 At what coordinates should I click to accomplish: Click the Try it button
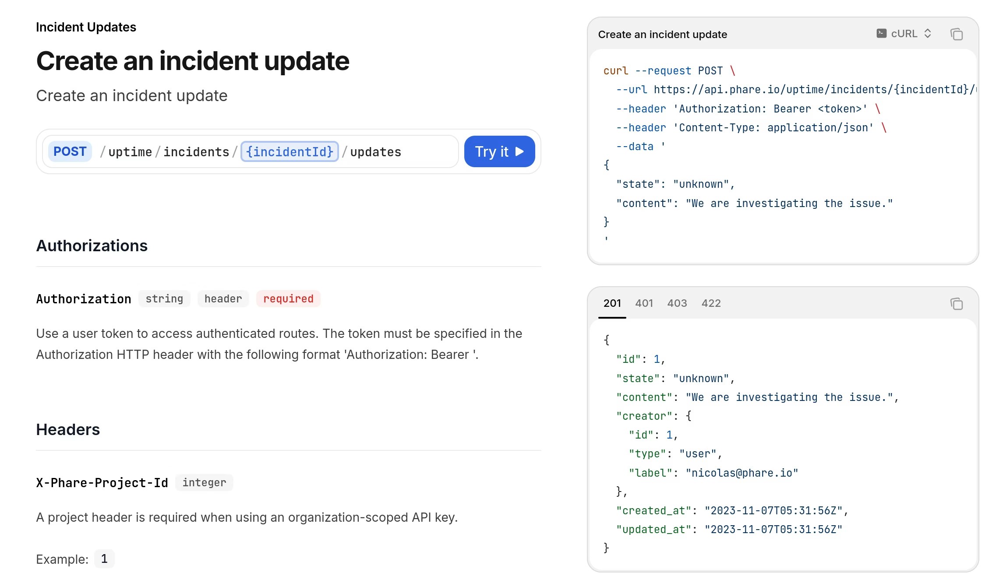tap(499, 151)
